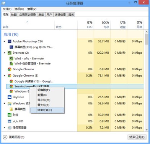Click the Chrome icon of the 0.9 MB Google Chrome

(10, 69)
